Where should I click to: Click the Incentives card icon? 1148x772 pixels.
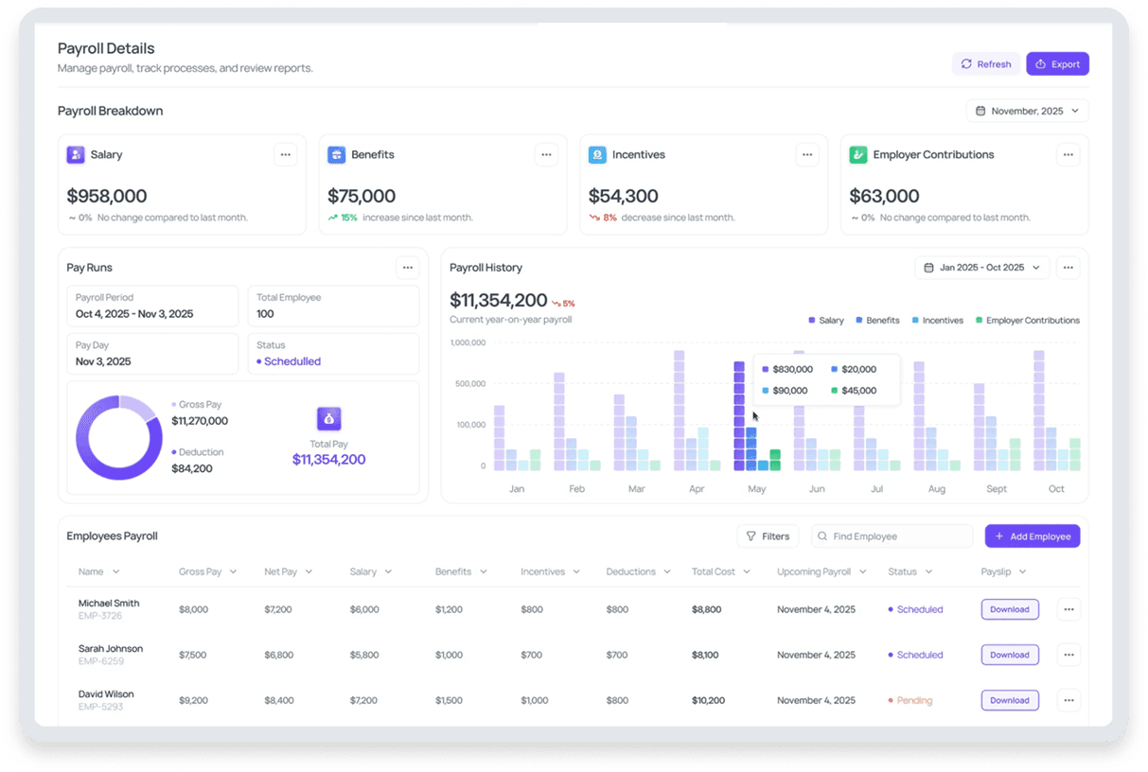597,154
